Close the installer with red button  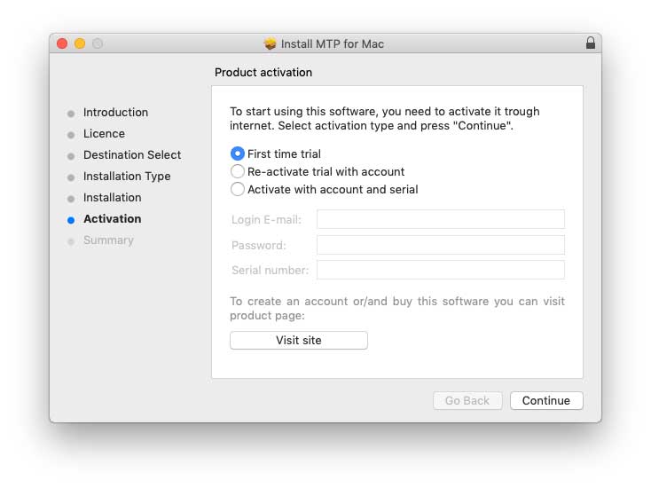62,43
